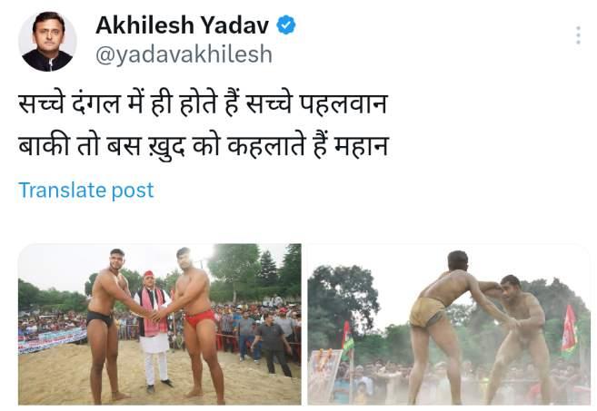
Task: Click the Akhilesh Yadav display name
Action: click(x=182, y=25)
